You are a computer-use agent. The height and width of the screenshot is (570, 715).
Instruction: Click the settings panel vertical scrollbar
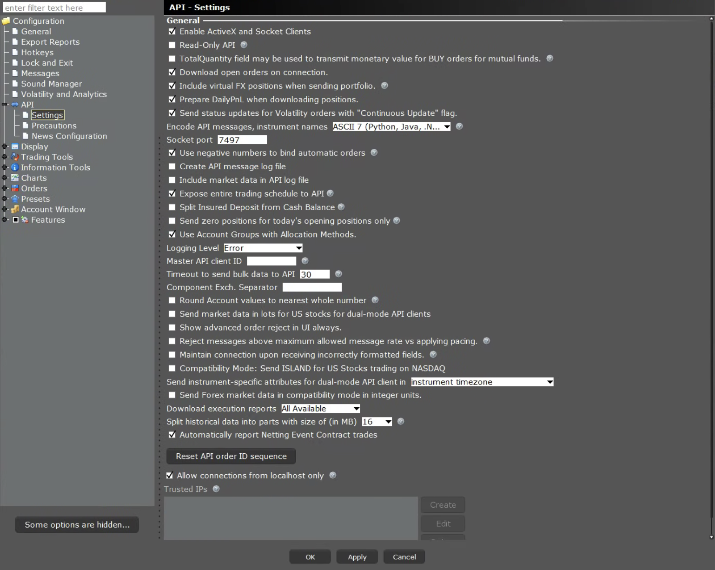pos(711,279)
